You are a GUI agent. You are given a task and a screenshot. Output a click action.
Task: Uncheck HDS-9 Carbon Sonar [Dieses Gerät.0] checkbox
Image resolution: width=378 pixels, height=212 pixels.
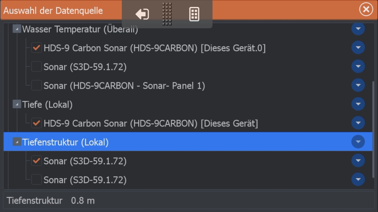point(36,47)
